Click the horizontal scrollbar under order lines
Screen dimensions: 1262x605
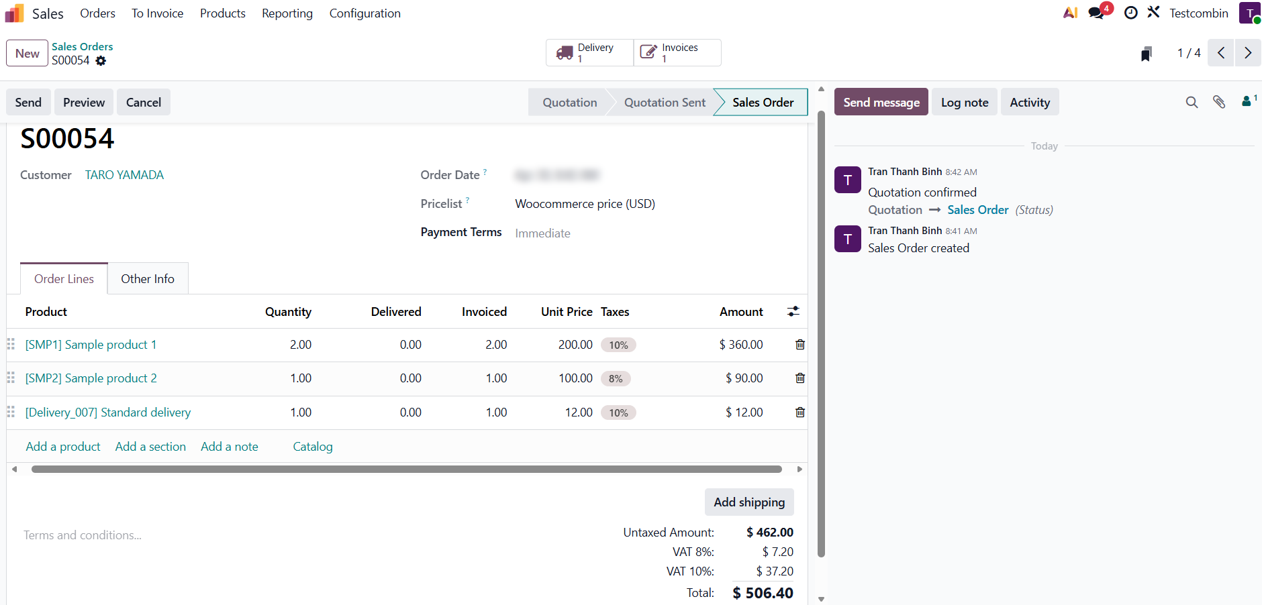point(406,470)
